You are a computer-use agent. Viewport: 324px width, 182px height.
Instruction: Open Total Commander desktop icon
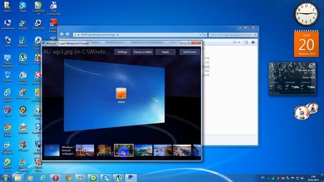[54, 8]
